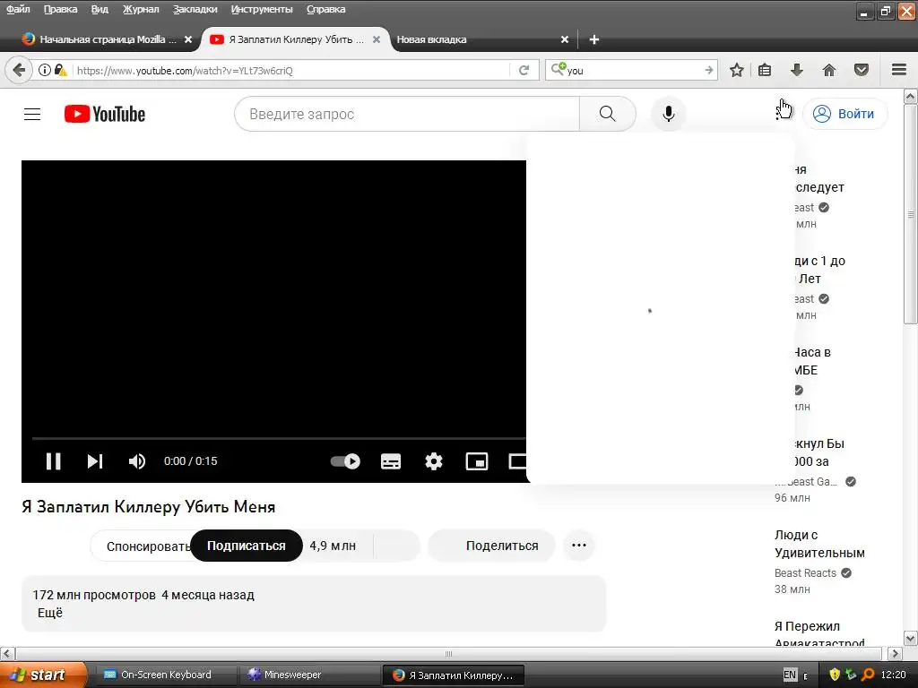The image size is (918, 688).
Task: Click the Поделиться share button
Action: click(491, 546)
